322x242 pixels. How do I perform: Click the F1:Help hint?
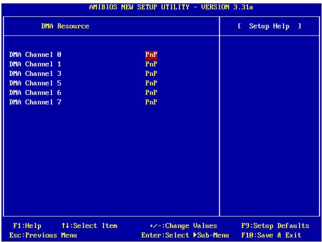[x=27, y=226]
